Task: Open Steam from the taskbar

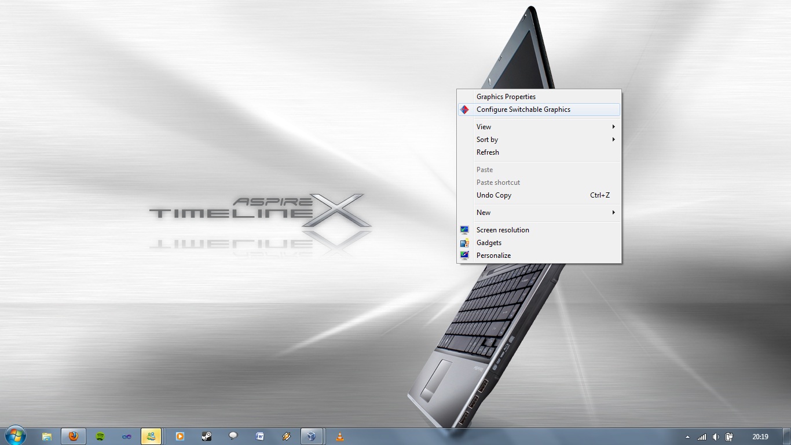Action: click(x=207, y=436)
